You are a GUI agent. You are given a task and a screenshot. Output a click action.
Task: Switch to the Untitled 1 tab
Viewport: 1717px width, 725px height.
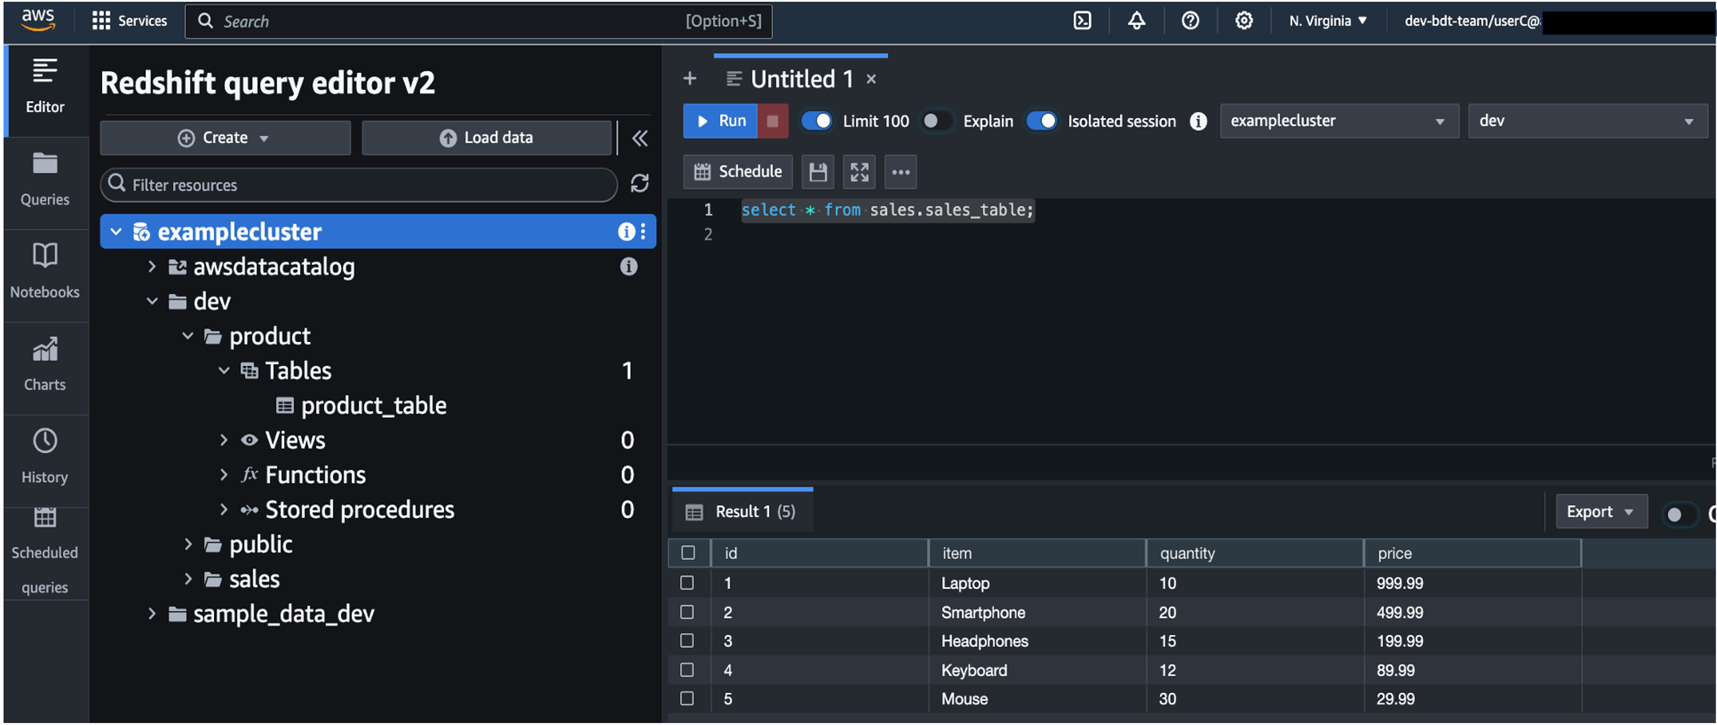coord(801,78)
